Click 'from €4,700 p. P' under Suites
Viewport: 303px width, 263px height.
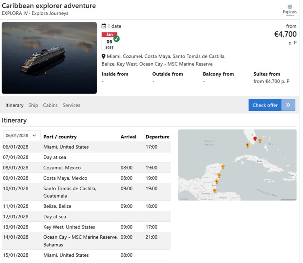point(271,81)
